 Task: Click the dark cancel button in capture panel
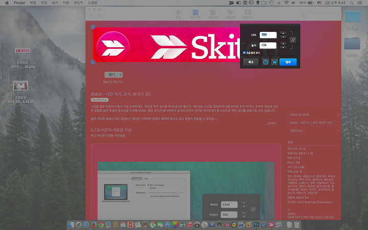click(x=251, y=62)
